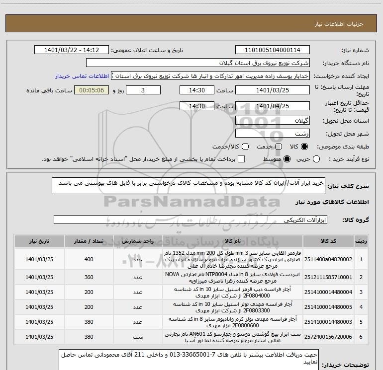The image size is (383, 370).
Task: Click the announcement date field 1401/03/22 - 14:12
Action: (x=72, y=50)
